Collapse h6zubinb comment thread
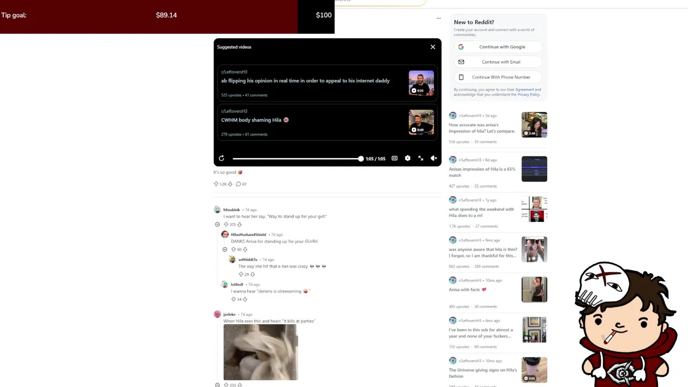688x387 pixels. (x=217, y=225)
